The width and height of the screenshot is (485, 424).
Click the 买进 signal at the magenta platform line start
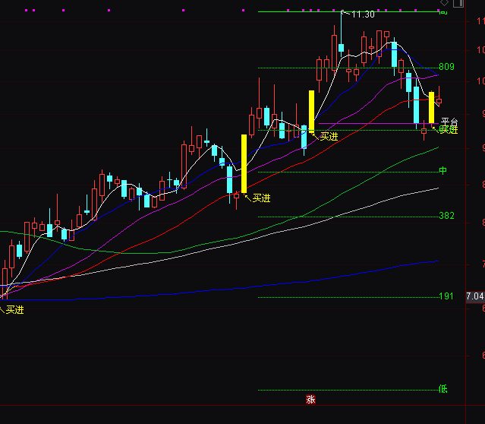click(329, 137)
